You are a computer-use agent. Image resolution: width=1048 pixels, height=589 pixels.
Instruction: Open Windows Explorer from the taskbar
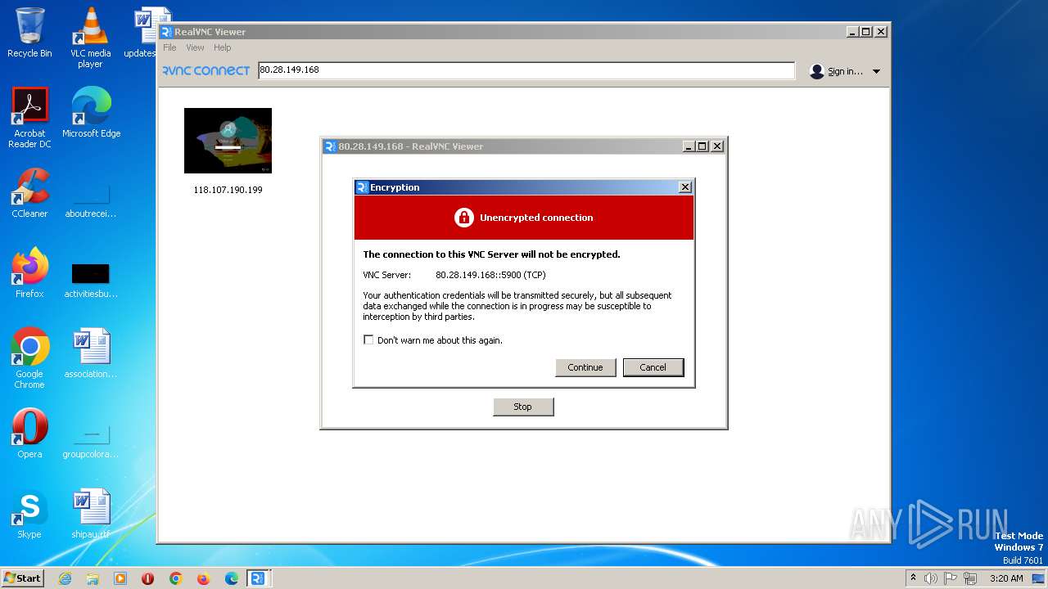tap(93, 578)
